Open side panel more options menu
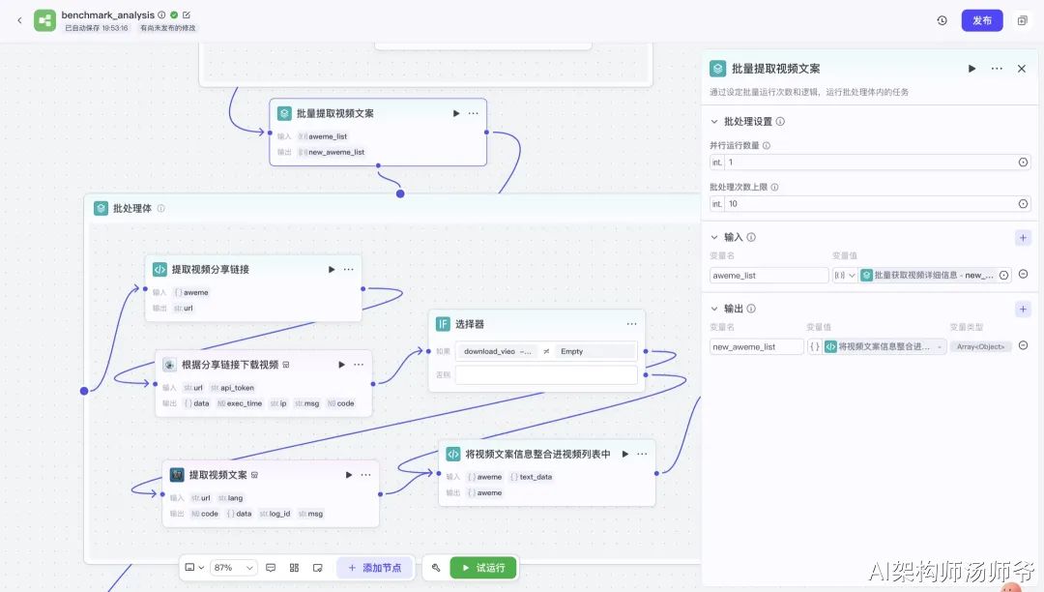1044x592 pixels. 997,69
